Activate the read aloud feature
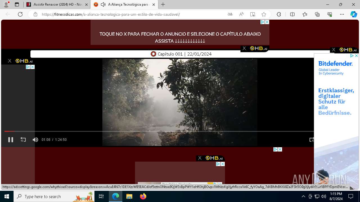This screenshot has width=360, height=202. (241, 14)
